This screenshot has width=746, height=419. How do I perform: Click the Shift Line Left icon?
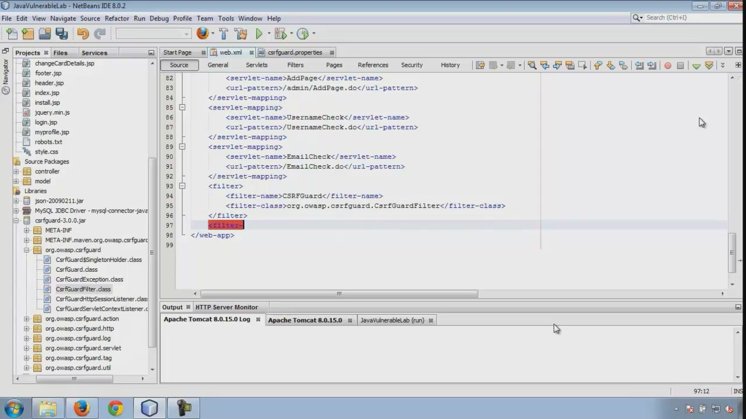point(639,65)
